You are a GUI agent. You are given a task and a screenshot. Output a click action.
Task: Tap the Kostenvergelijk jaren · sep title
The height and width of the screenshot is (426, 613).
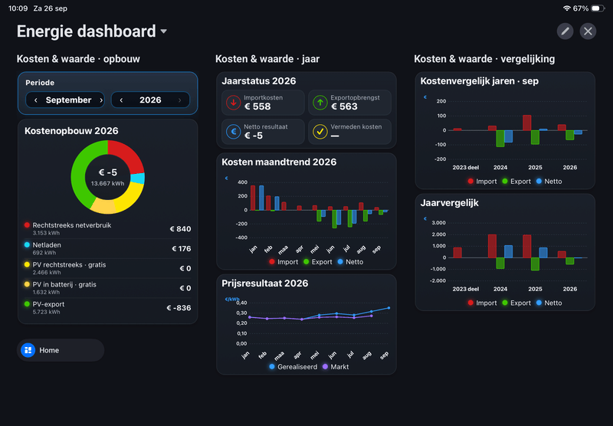pyautogui.click(x=480, y=81)
